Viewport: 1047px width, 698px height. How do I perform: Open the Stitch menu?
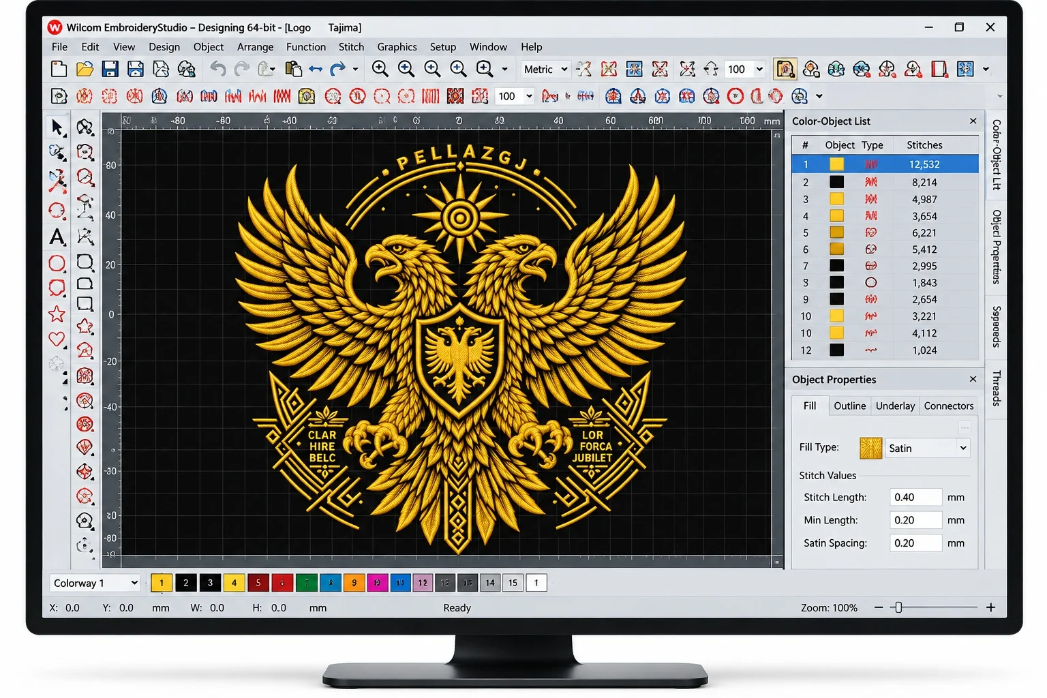coord(351,47)
